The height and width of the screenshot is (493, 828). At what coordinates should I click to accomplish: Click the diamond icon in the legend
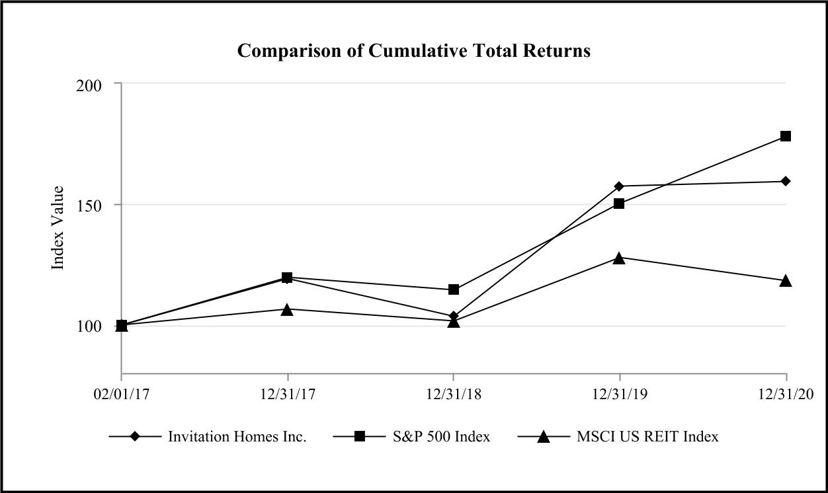tap(135, 436)
